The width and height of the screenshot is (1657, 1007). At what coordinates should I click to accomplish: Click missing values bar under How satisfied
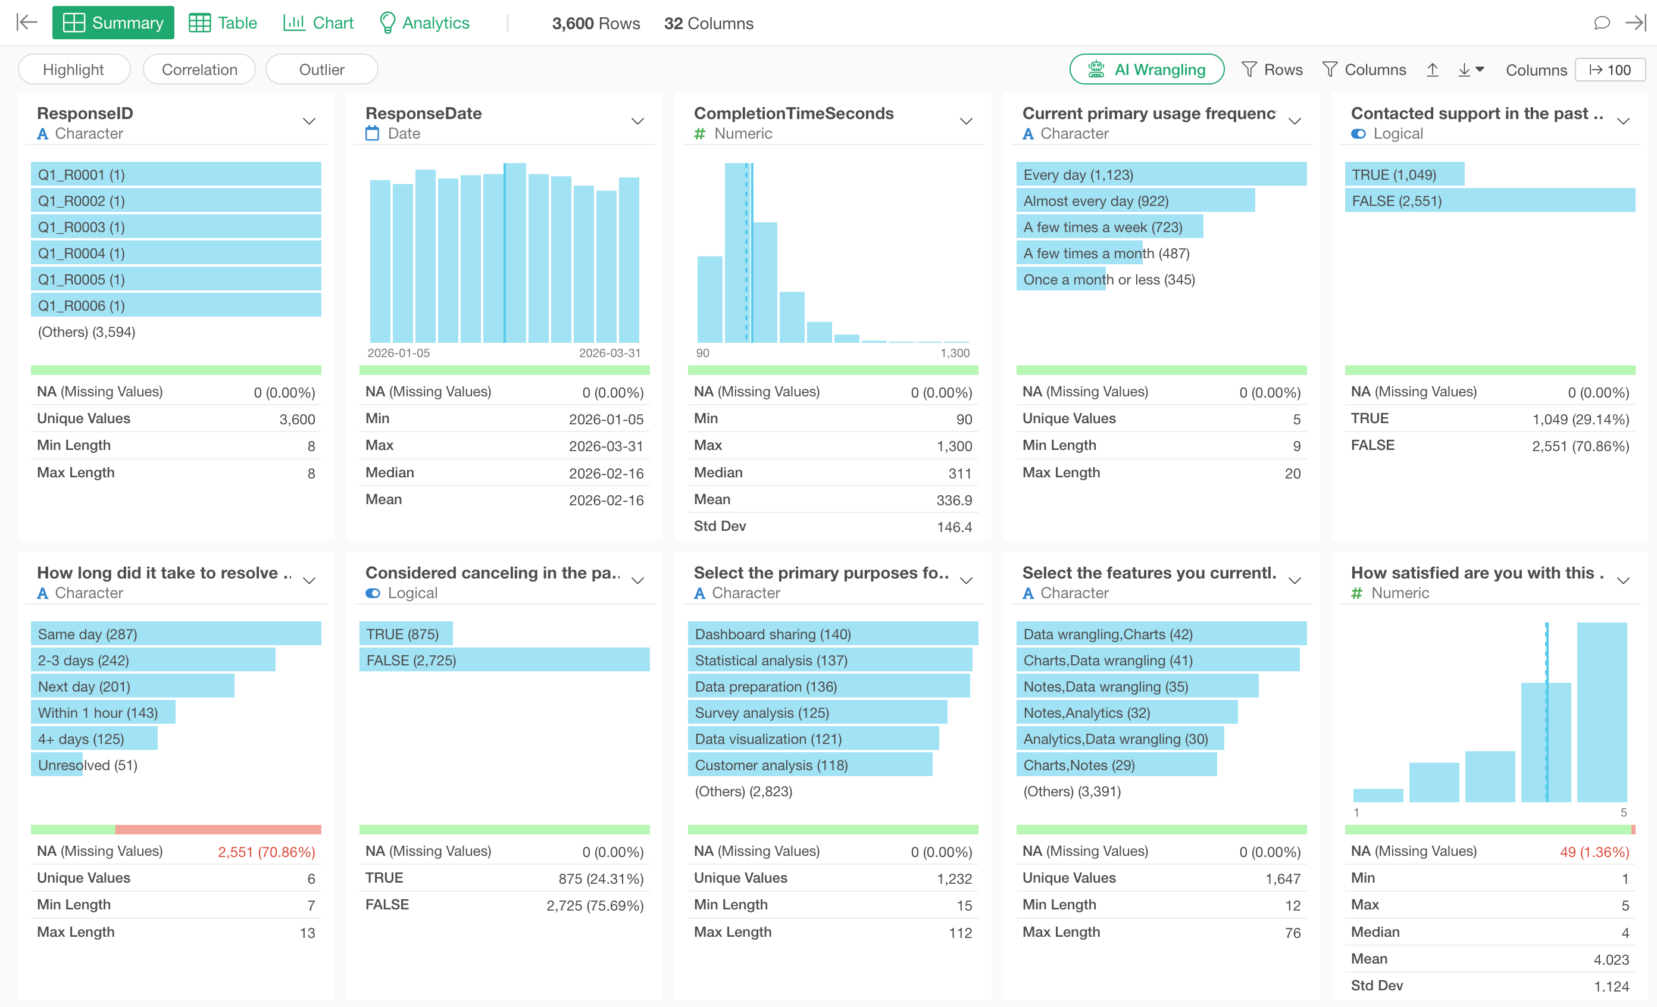1490,830
